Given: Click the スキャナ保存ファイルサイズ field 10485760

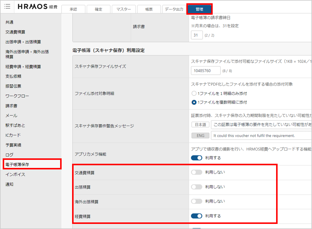Looking at the screenshot, I should point(206,71).
